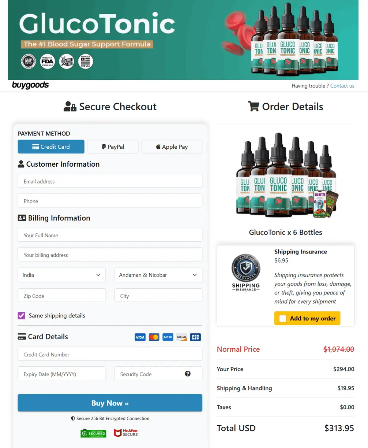This screenshot has width=368, height=448.
Task: Click the American Express card icon
Action: 168,337
